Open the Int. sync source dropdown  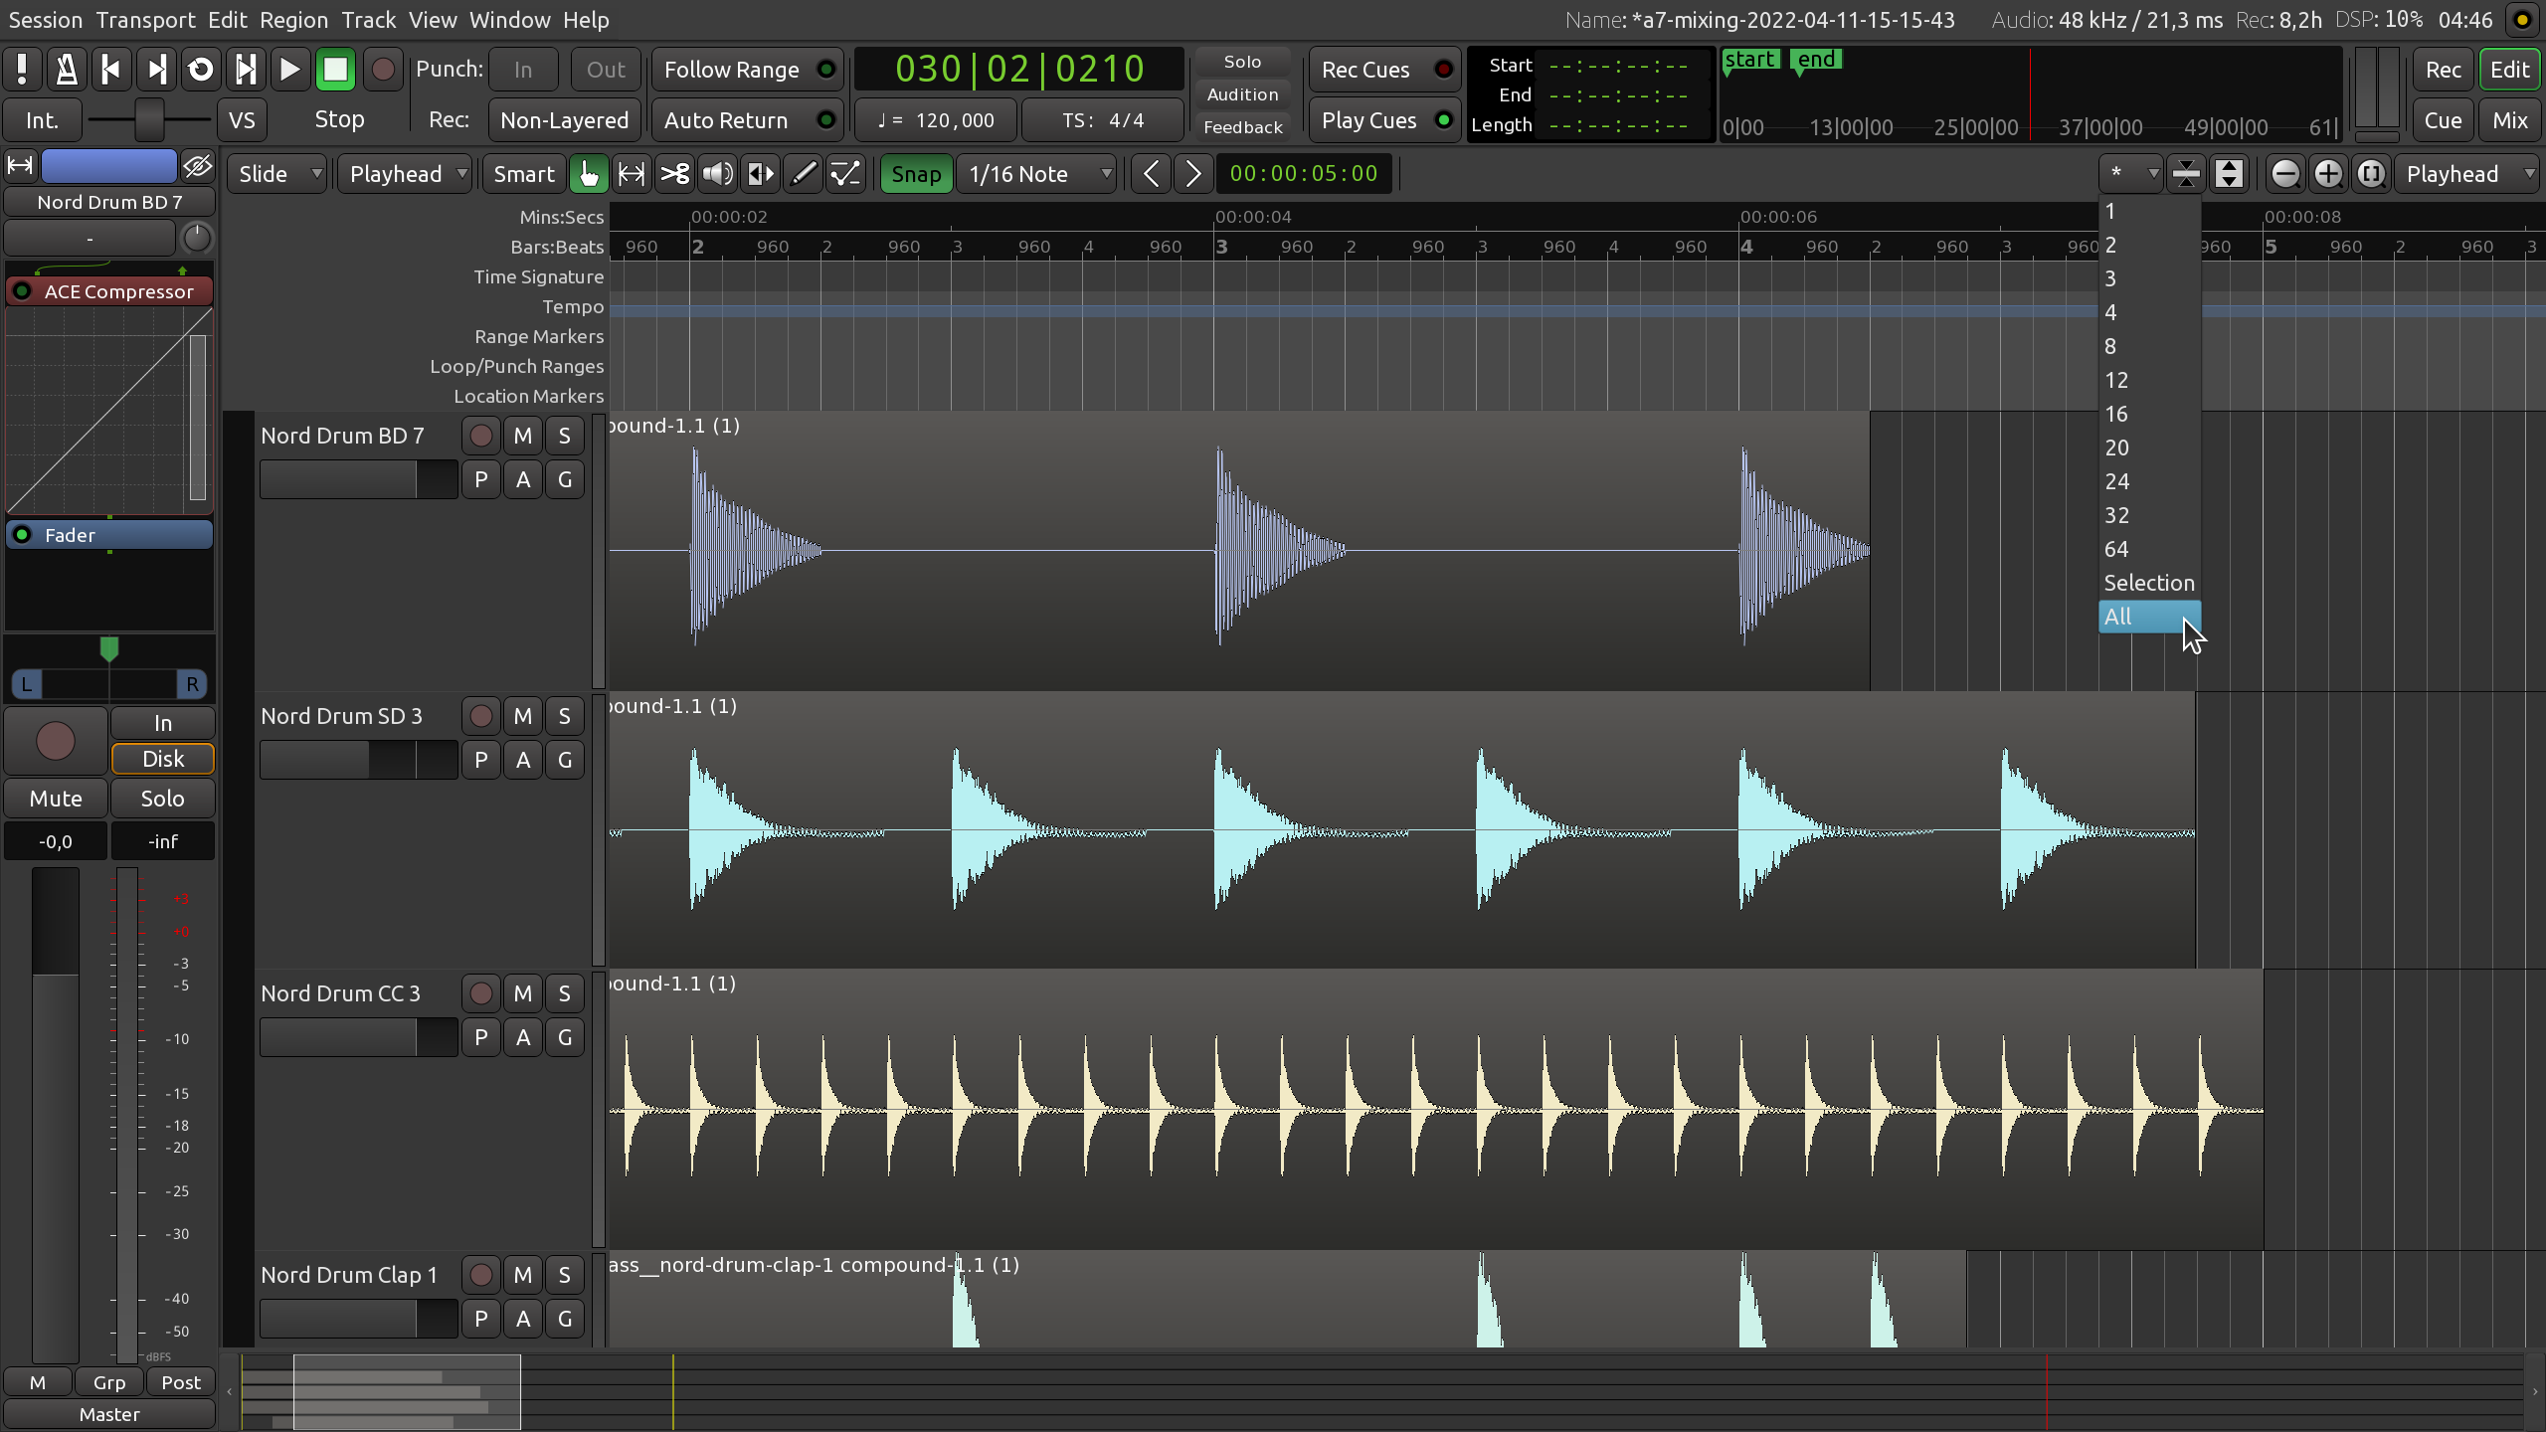(x=42, y=120)
